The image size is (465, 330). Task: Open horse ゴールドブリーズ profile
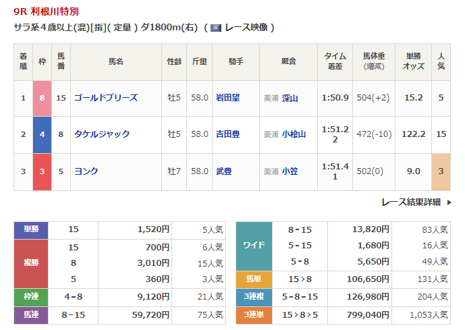pos(105,98)
